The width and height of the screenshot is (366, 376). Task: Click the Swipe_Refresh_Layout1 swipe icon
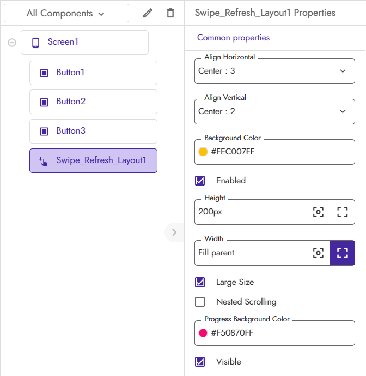coord(44,161)
